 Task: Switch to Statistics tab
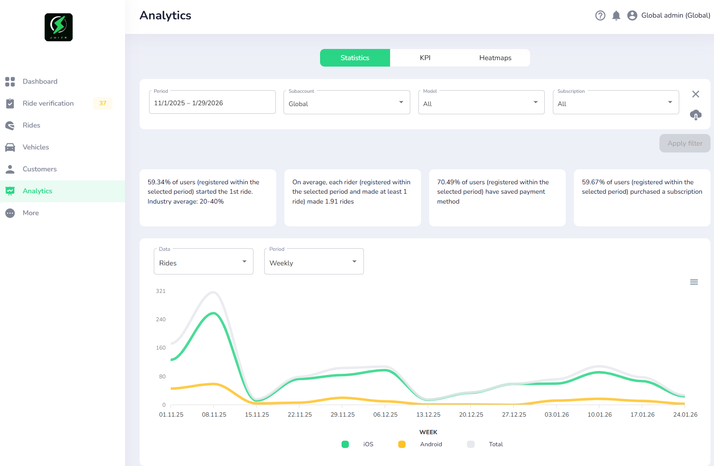tap(355, 58)
